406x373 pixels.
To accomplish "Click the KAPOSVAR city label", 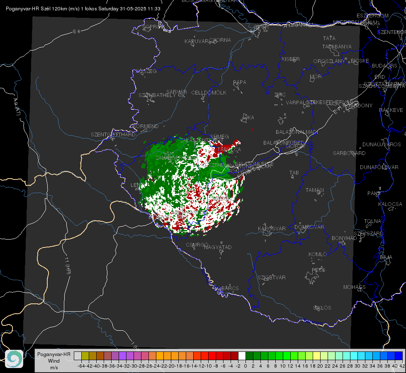I will 272,228.
